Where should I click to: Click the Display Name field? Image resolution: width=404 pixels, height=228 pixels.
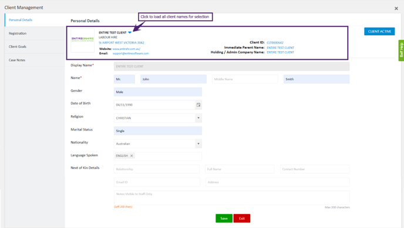[231, 66]
